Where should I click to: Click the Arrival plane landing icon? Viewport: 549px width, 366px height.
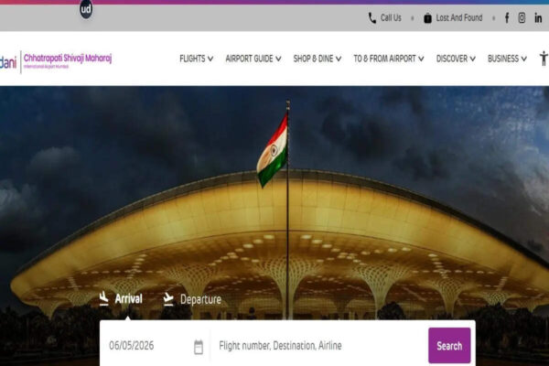click(103, 298)
